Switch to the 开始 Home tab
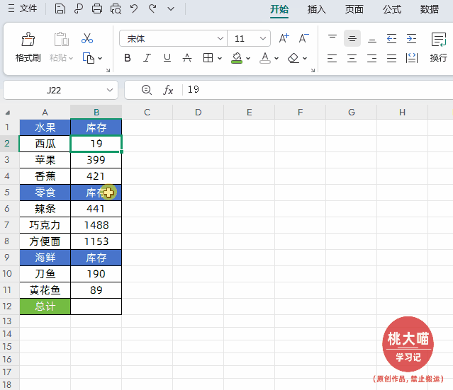Viewport: 453px width, 390px height. pyautogui.click(x=279, y=9)
